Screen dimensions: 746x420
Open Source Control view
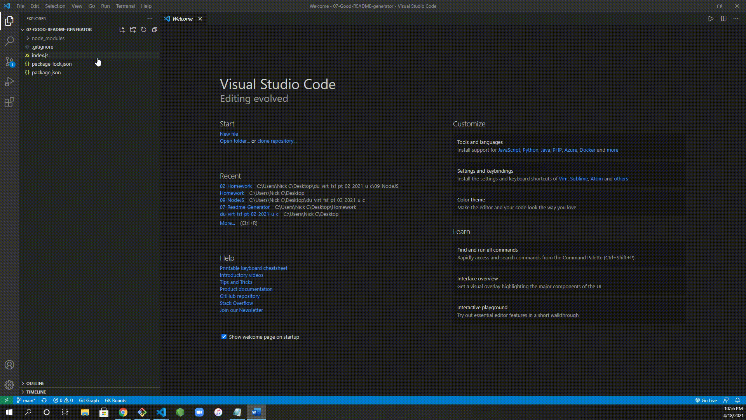9,61
